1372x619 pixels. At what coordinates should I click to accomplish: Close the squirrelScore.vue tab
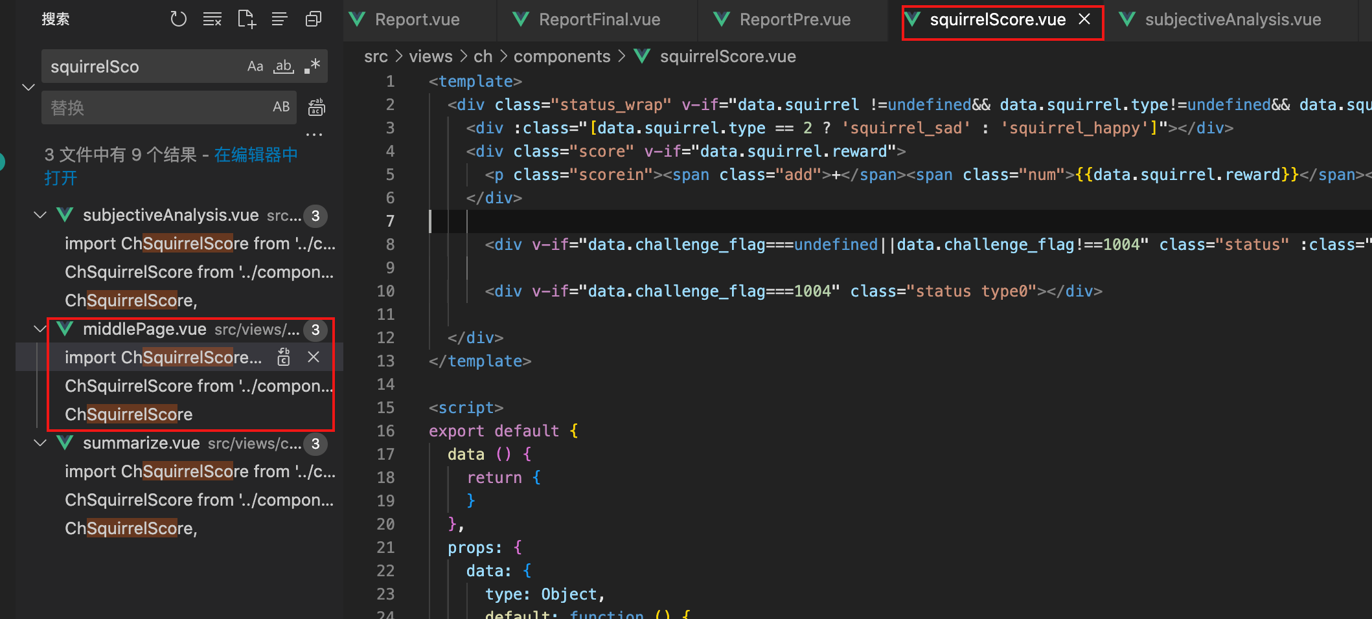[1084, 19]
